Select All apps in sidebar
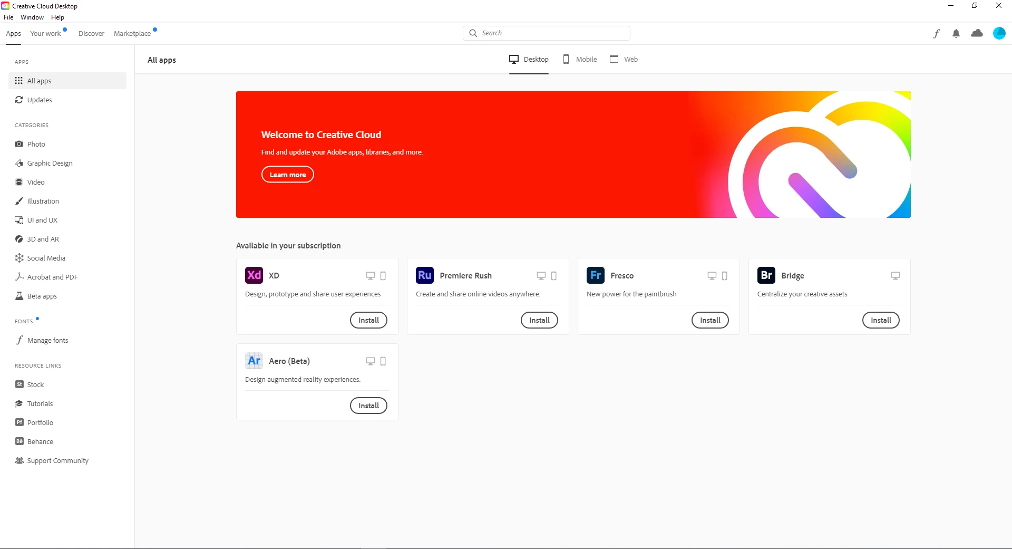1012x549 pixels. pyautogui.click(x=67, y=81)
